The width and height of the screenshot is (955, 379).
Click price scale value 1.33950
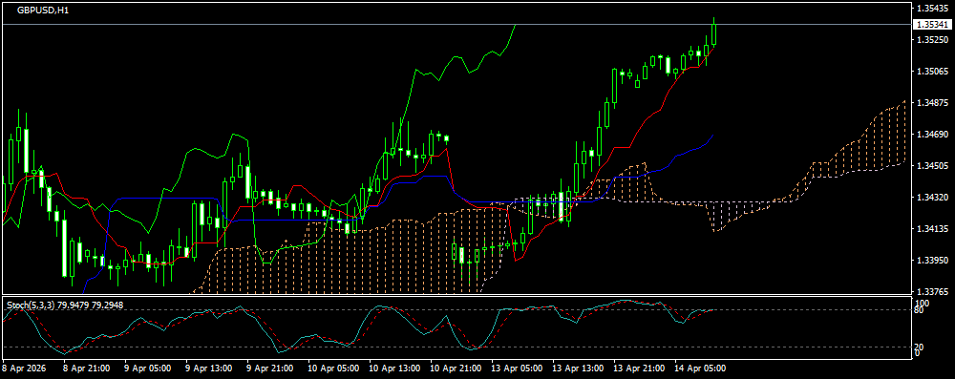coord(932,261)
